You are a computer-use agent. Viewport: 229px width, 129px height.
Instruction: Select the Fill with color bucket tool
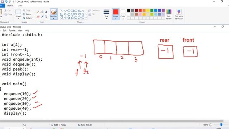tap(42, 12)
